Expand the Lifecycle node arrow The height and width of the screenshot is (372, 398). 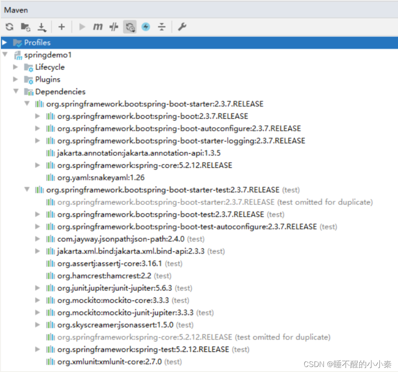pos(15,67)
